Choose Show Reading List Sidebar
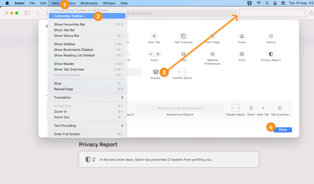314x184 pixels. (87, 55)
